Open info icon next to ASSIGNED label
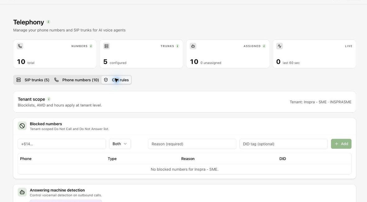Screen dimensions: 367x202 264,46
